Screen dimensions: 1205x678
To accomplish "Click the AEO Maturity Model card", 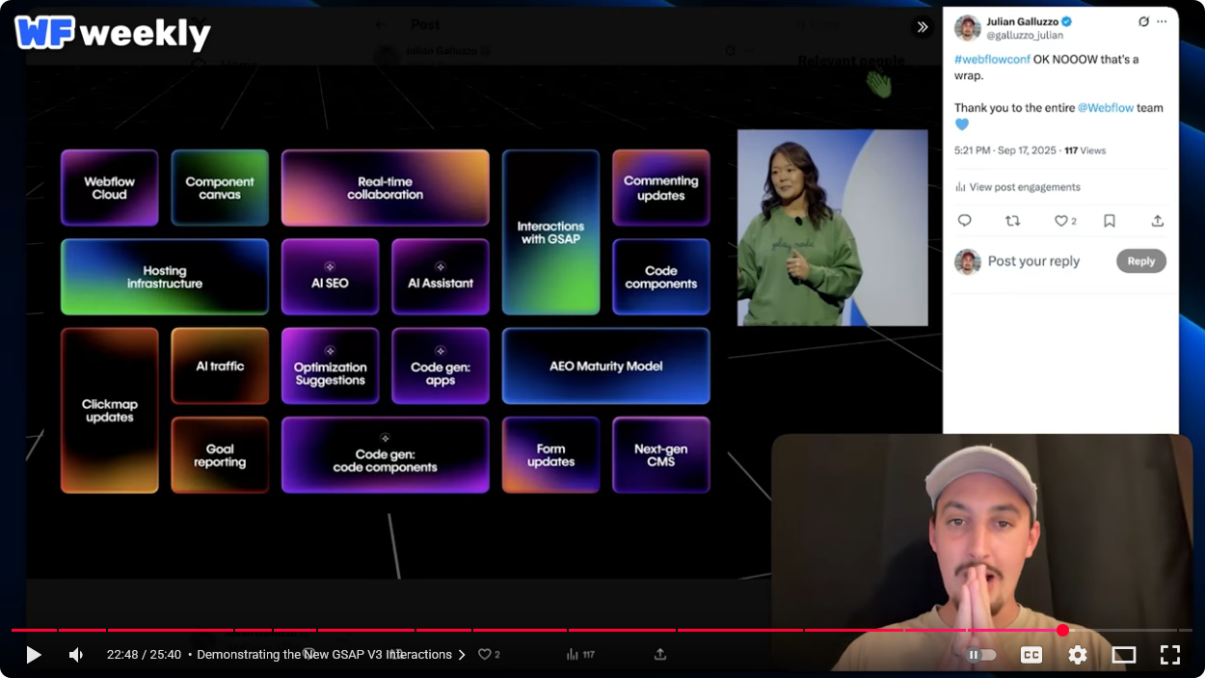I will pyautogui.click(x=606, y=366).
